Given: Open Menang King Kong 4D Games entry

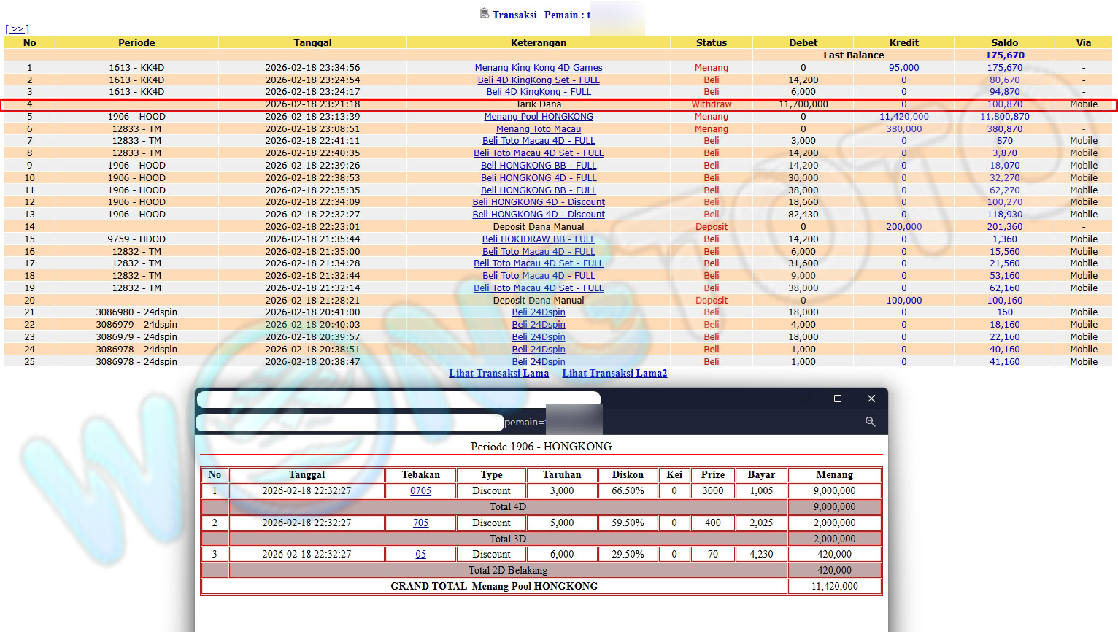Looking at the screenshot, I should pos(538,68).
